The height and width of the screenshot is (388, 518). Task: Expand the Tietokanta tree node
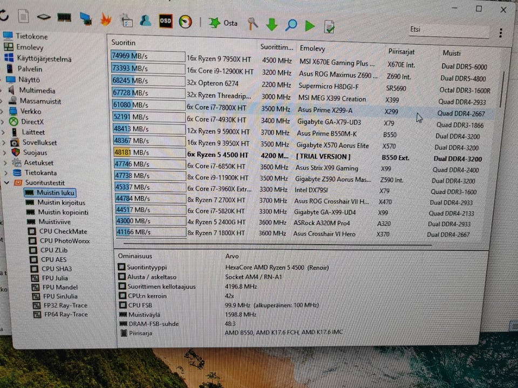click(6, 172)
